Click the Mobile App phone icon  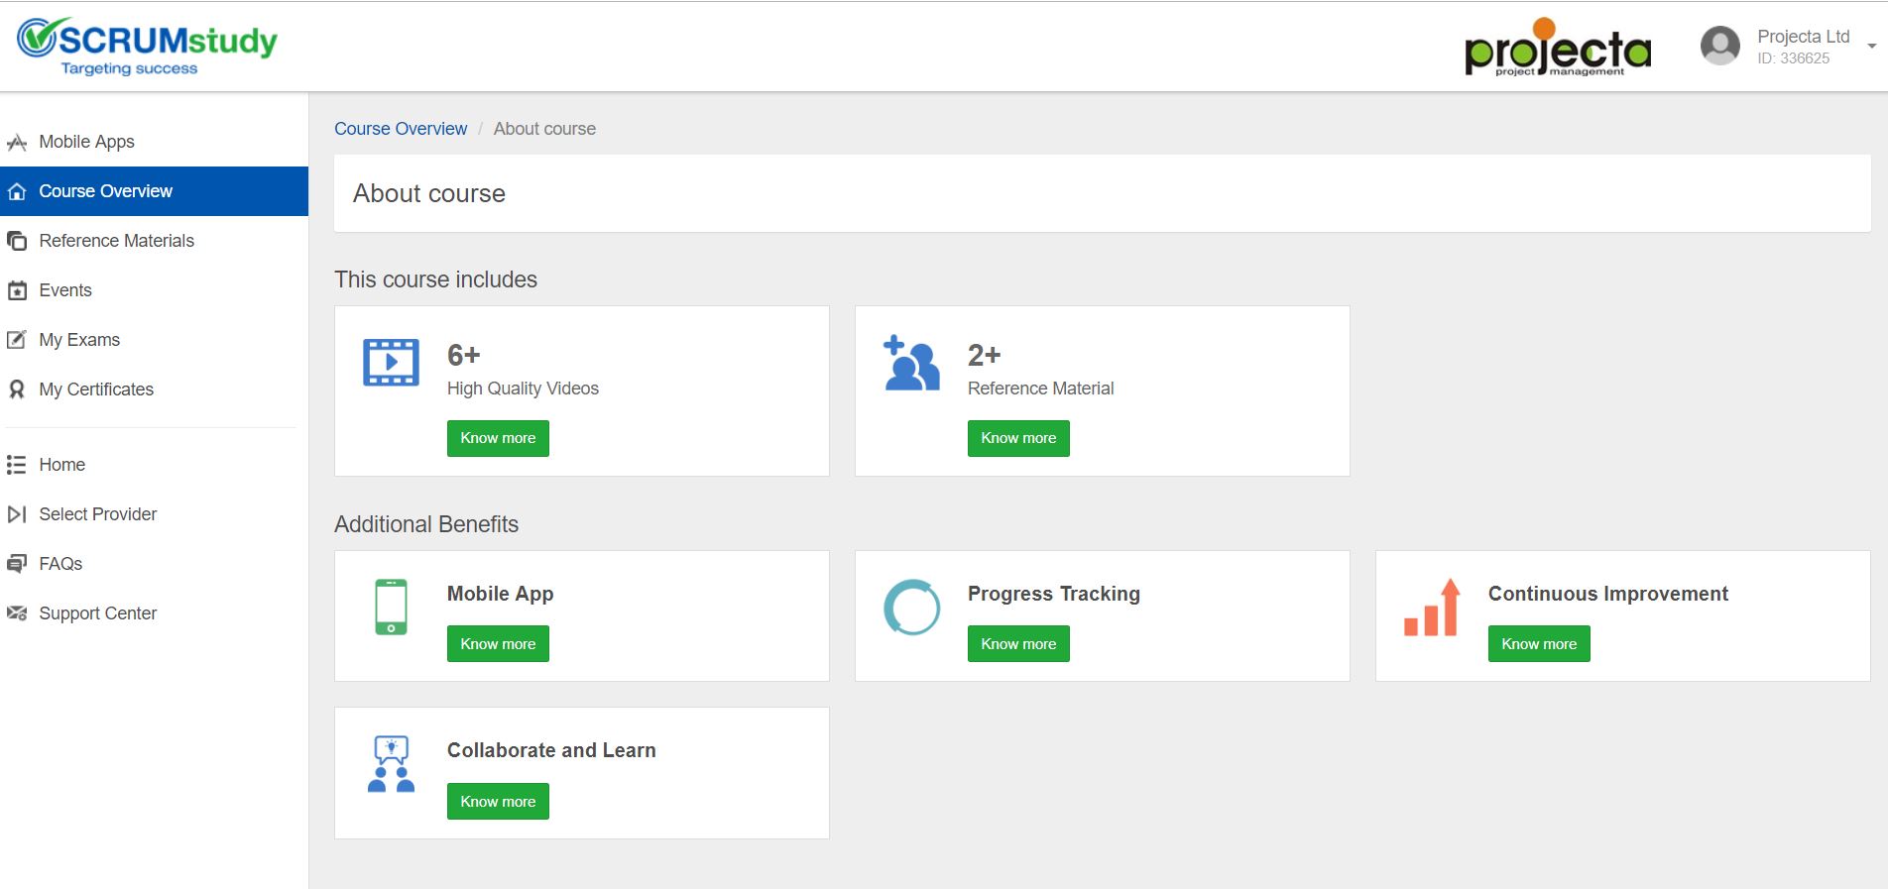(x=391, y=607)
